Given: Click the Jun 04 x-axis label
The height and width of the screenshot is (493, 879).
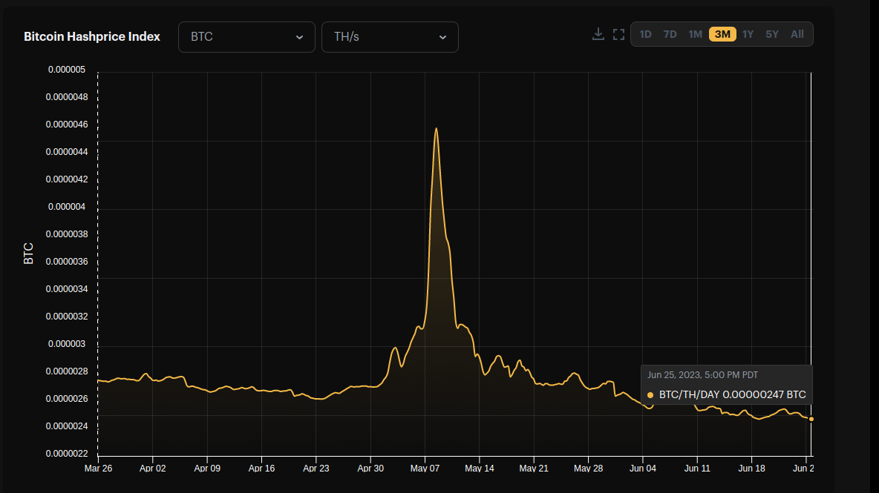Looking at the screenshot, I should point(643,469).
